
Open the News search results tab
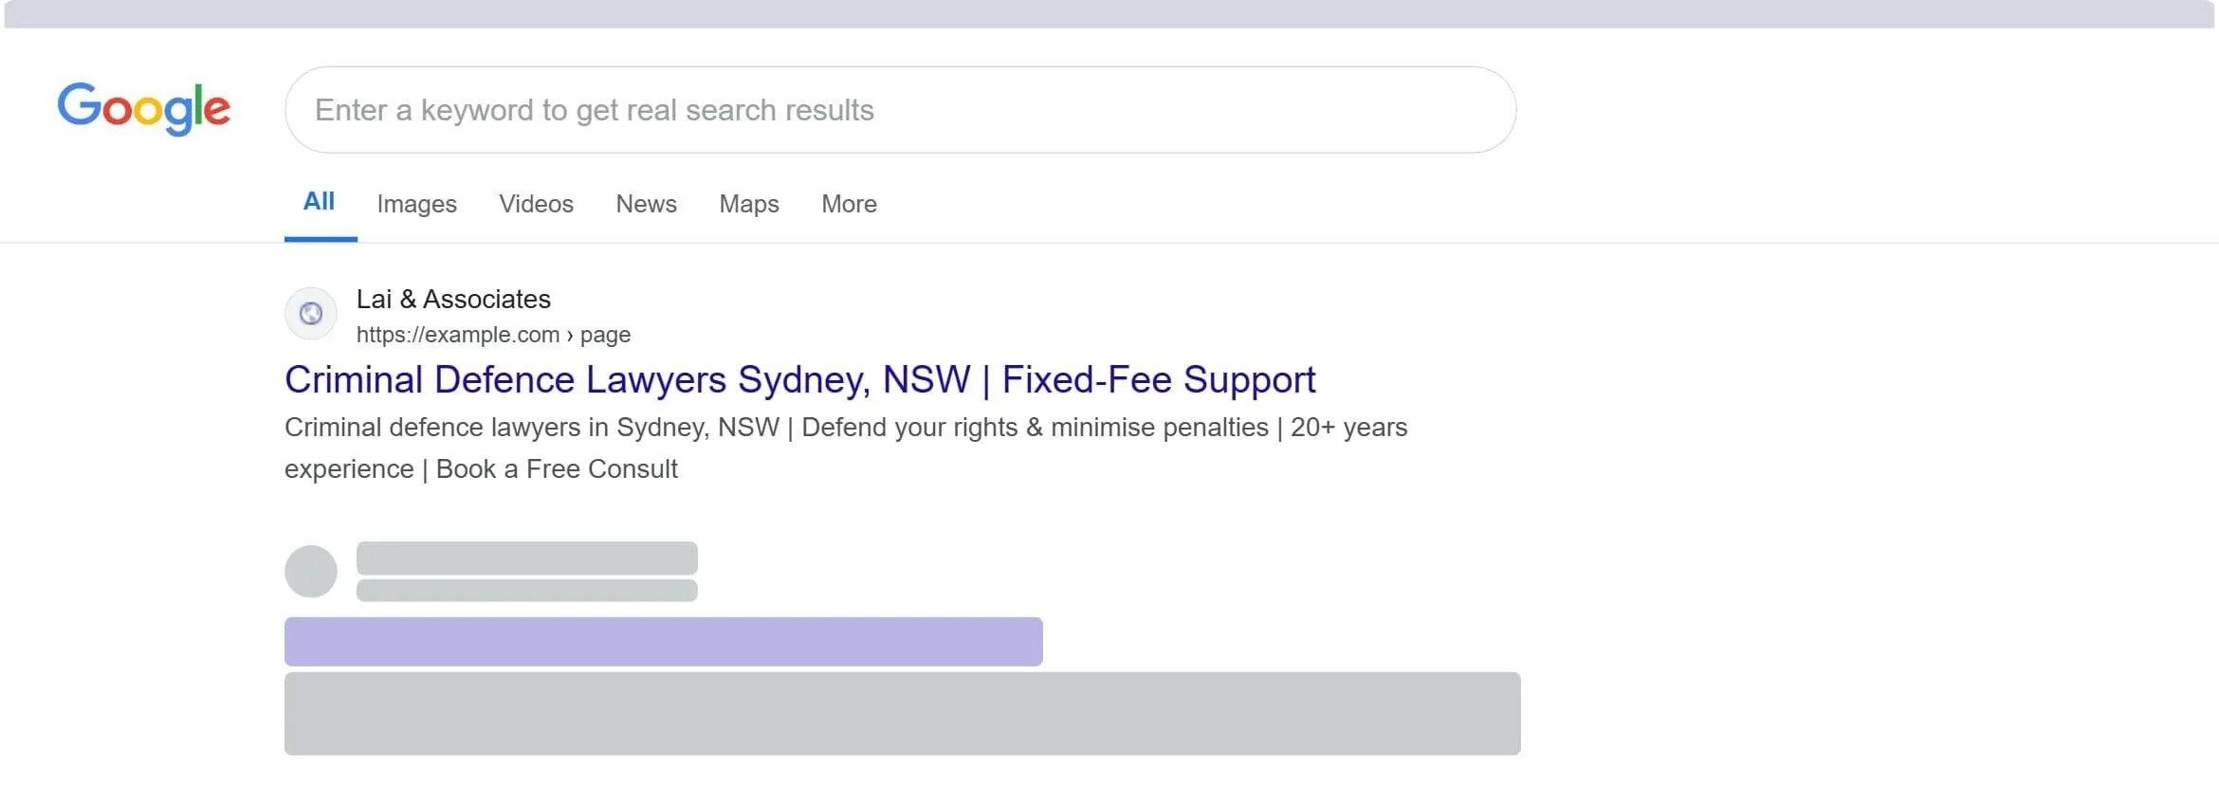click(646, 204)
